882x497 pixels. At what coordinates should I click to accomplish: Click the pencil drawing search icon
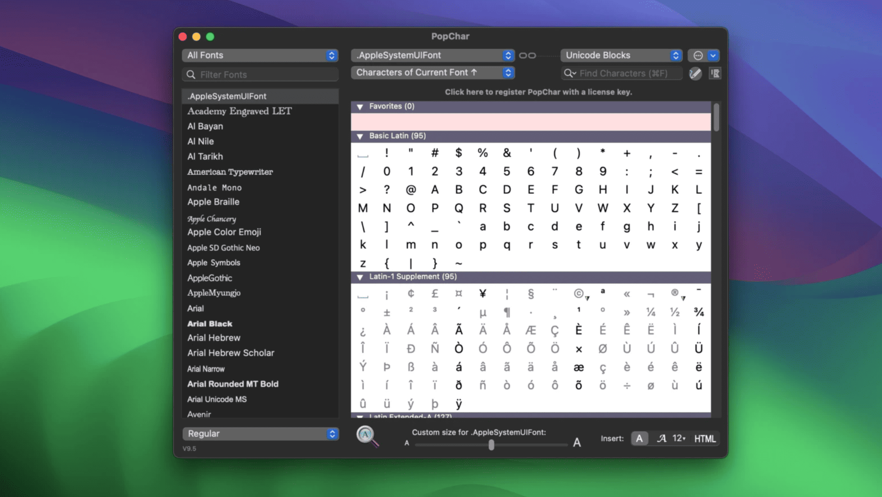point(695,73)
